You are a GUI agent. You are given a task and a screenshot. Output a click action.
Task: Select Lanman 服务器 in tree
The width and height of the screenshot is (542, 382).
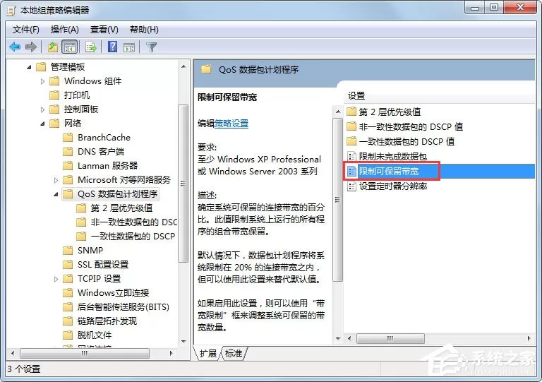107,166
